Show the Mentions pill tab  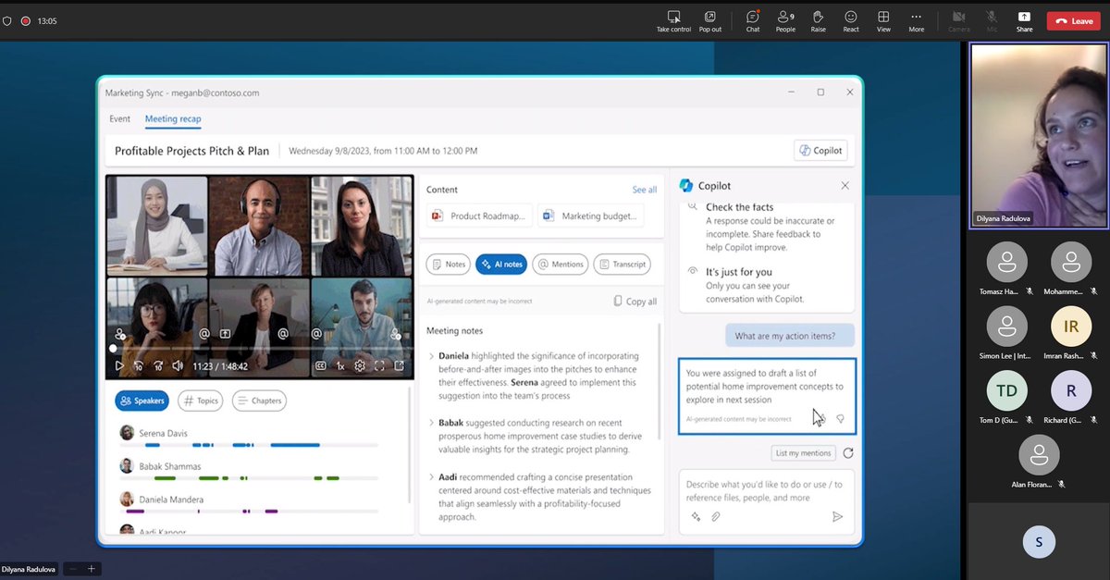pos(561,264)
